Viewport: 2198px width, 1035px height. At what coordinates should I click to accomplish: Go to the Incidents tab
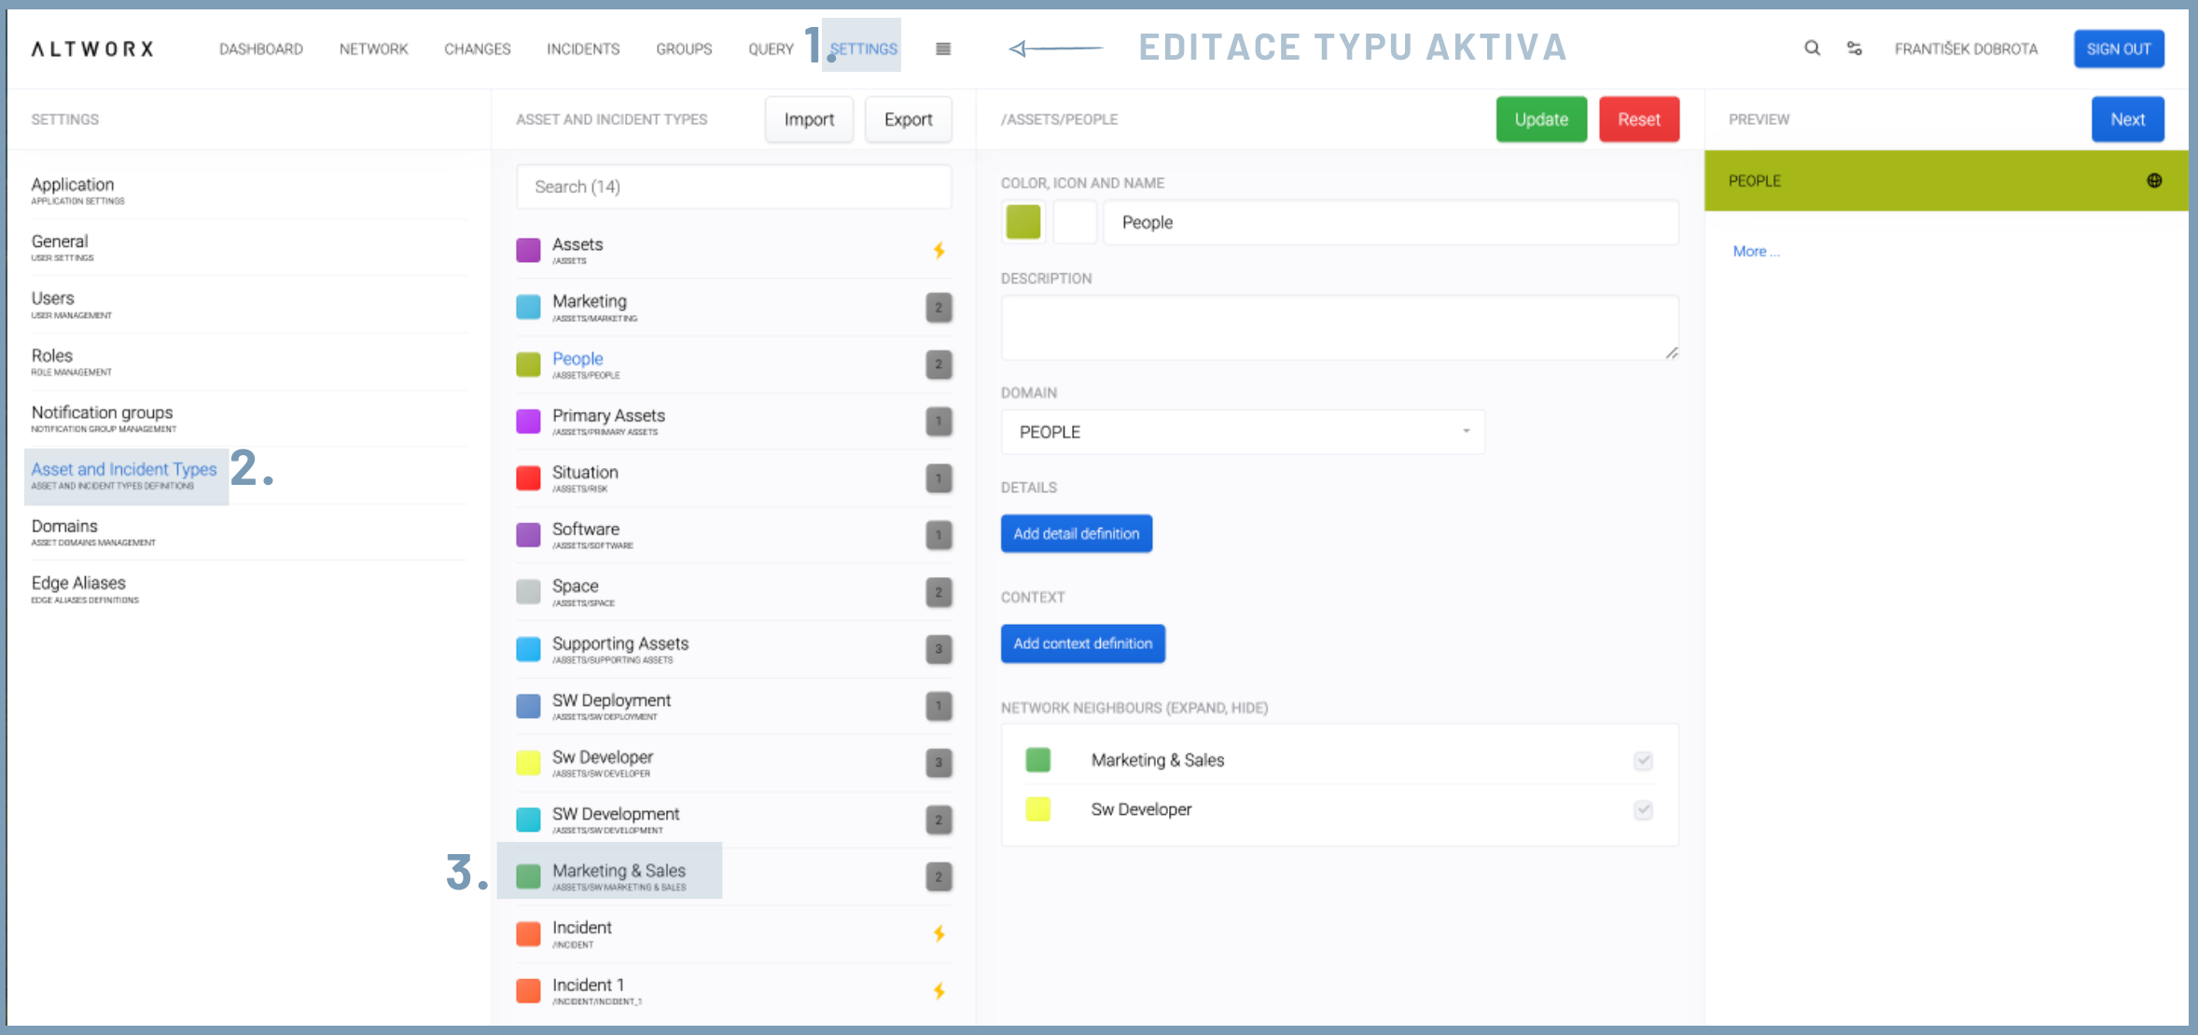pos(583,48)
